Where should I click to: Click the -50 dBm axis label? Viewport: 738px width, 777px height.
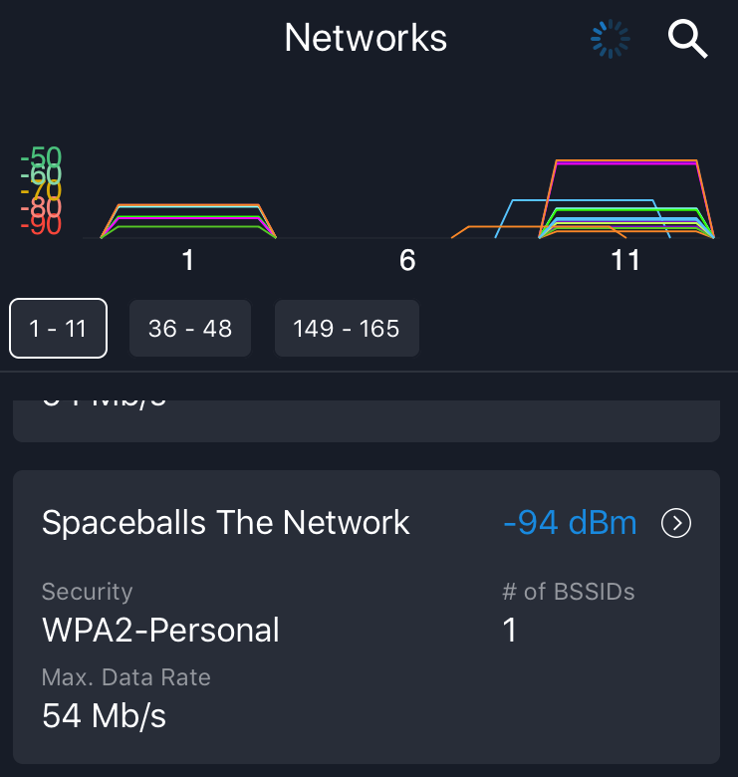[x=41, y=157]
